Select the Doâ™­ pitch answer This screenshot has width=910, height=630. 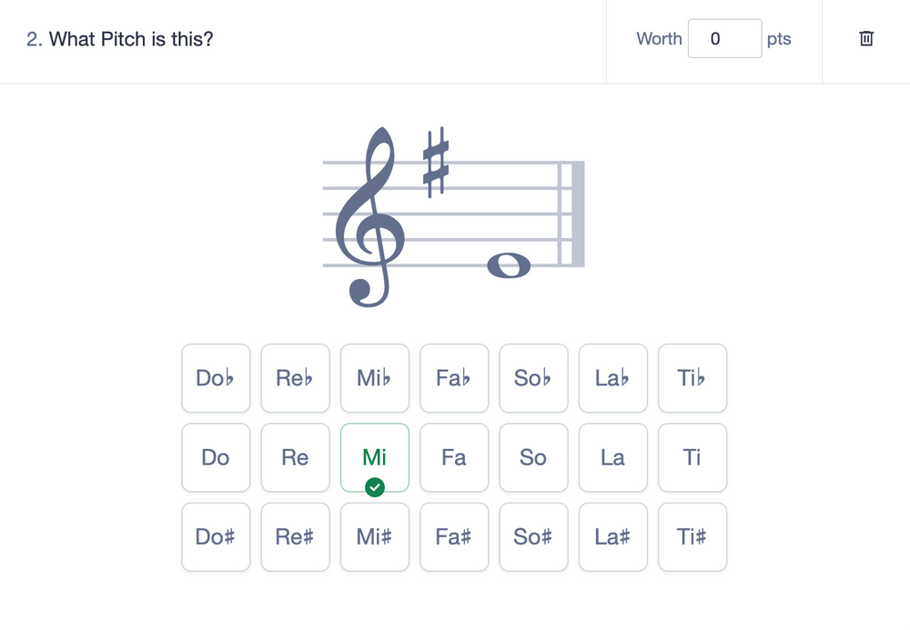[x=216, y=378]
